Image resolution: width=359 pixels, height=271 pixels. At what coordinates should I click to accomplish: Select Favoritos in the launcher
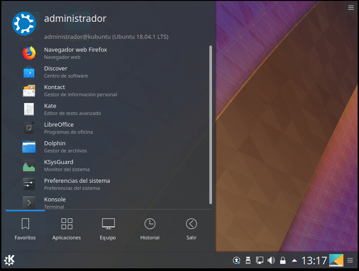[x=25, y=228]
